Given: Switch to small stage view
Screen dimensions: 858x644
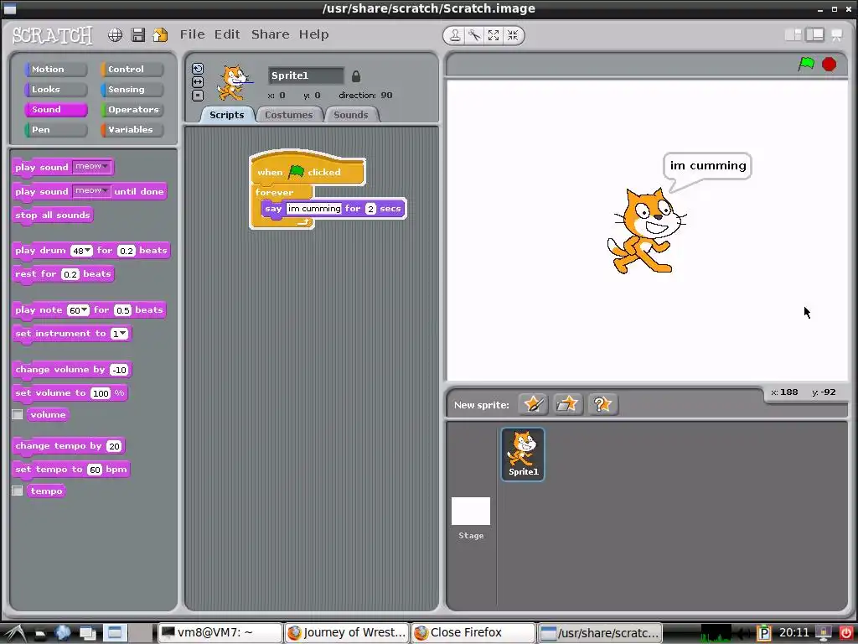Looking at the screenshot, I should click(x=793, y=35).
